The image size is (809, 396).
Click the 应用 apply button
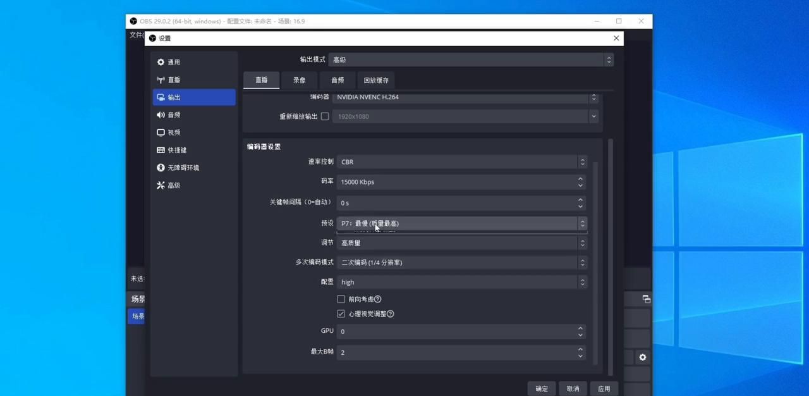click(x=604, y=388)
